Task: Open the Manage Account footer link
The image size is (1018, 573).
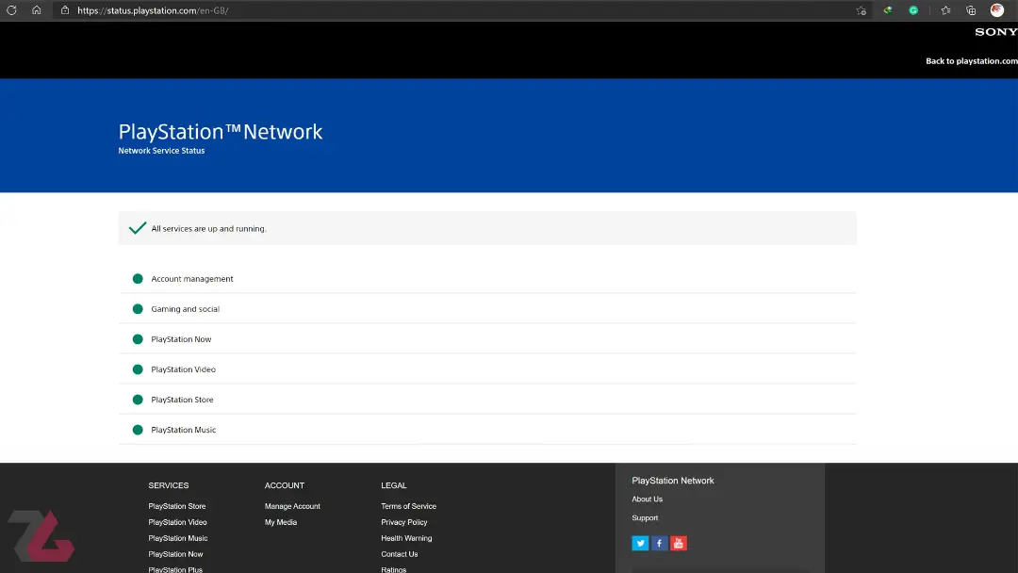Action: pyautogui.click(x=292, y=506)
